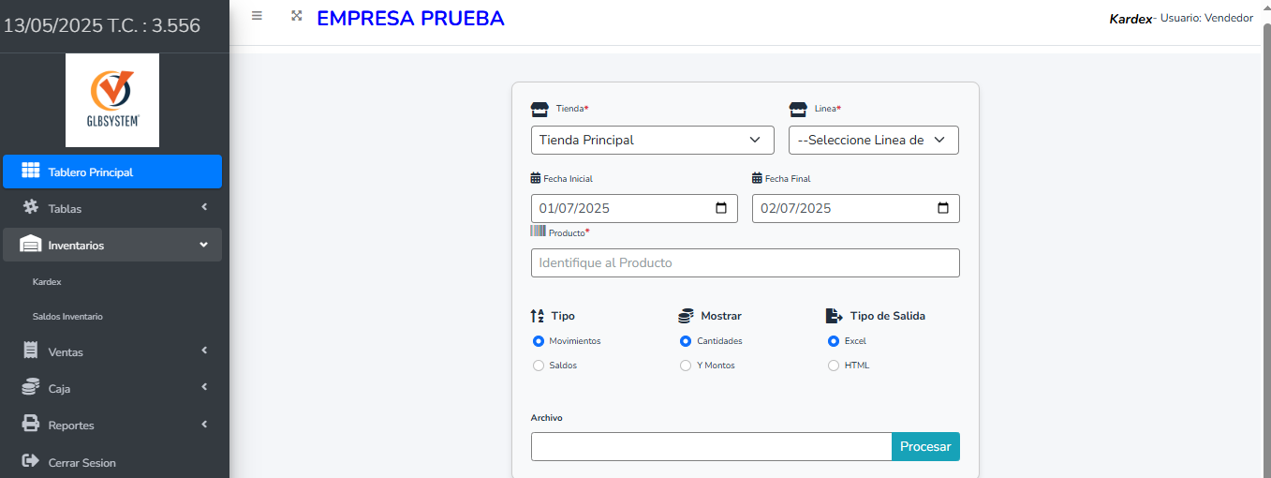Click the barcode icon beside Producto
1271x478 pixels.
point(539,231)
